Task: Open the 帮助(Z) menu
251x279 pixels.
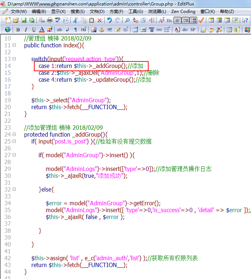Action: coord(227,12)
